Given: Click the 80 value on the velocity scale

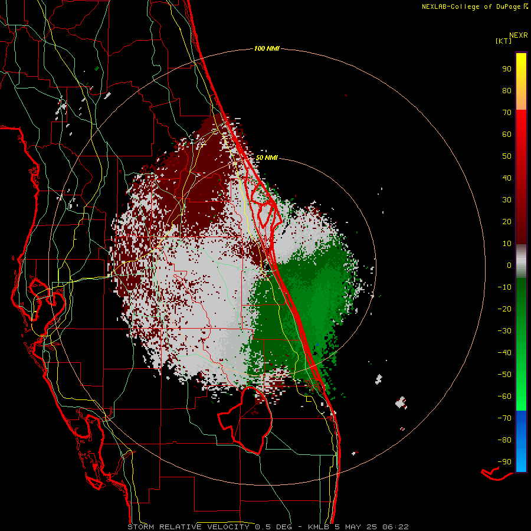Looking at the screenshot, I should click(507, 90).
